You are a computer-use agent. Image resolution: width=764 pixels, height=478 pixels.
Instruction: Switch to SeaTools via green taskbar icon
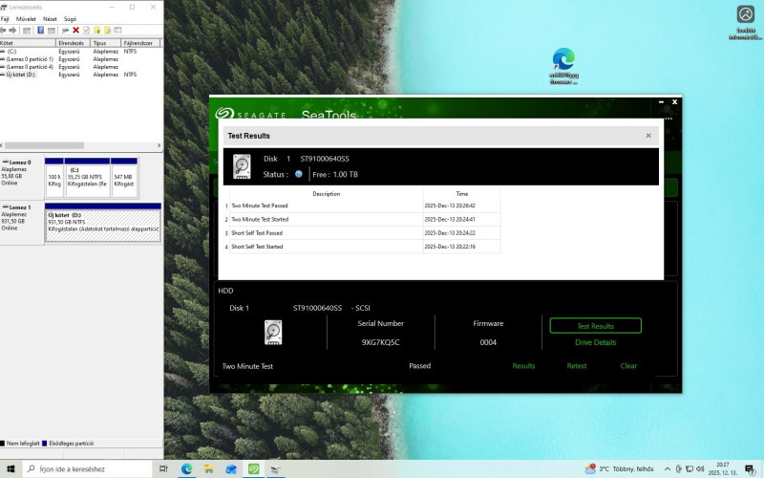click(254, 468)
